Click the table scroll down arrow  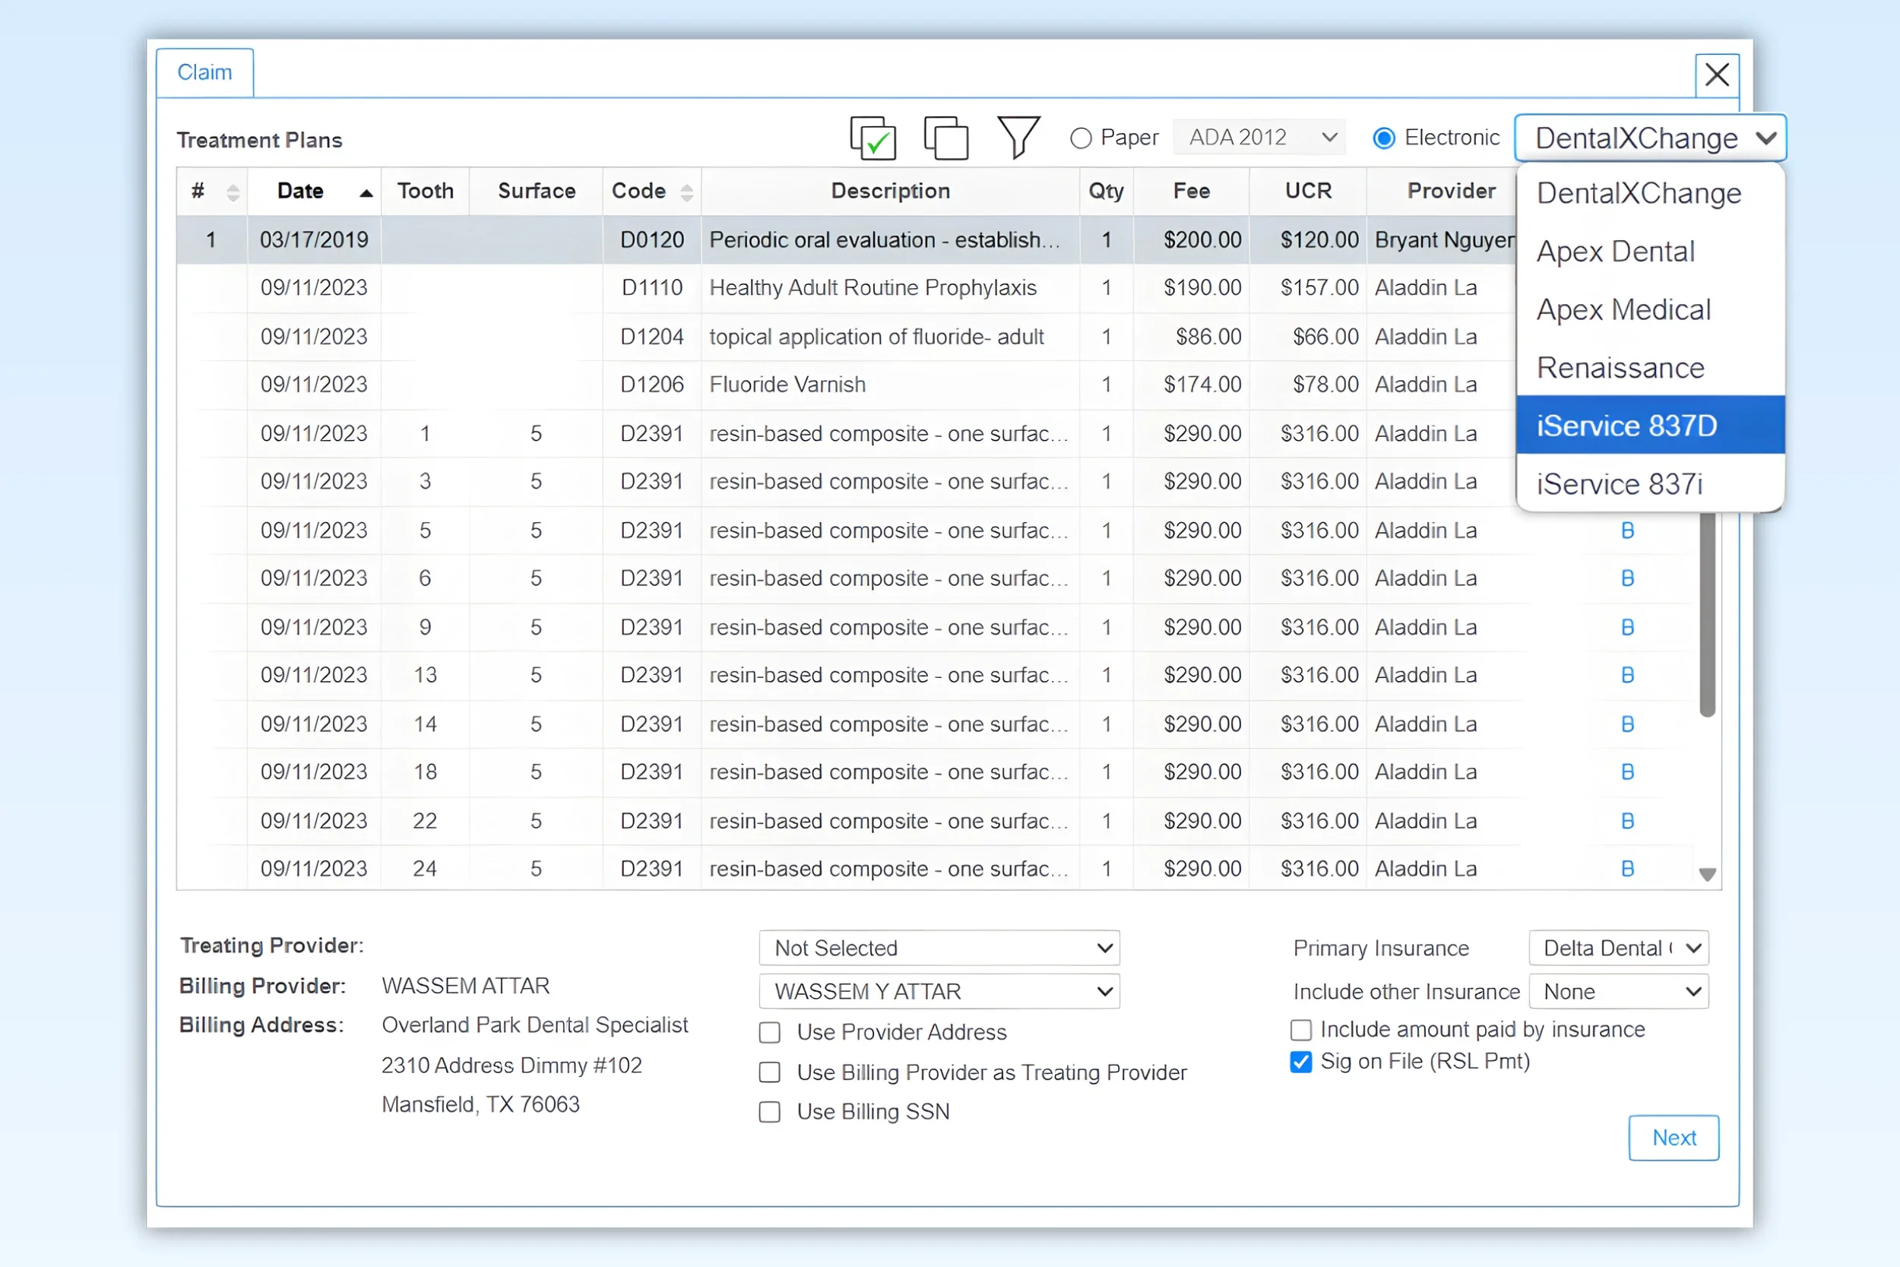coord(1707,874)
